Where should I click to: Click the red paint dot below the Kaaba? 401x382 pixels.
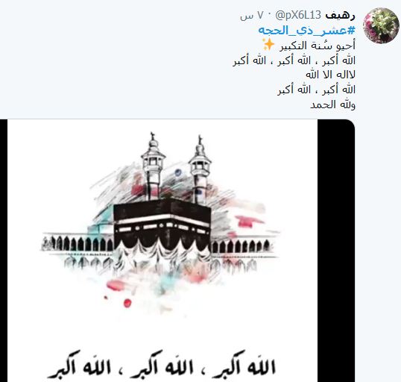tap(127, 303)
